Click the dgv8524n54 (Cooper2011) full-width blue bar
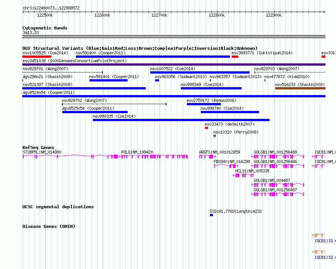This screenshot has height=269, width=336. (174, 96)
